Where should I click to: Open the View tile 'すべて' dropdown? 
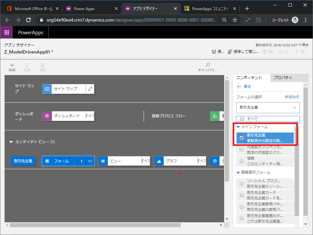[146, 161]
